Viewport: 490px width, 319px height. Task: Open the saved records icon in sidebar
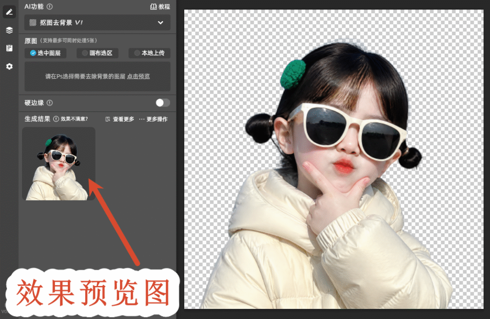10,48
